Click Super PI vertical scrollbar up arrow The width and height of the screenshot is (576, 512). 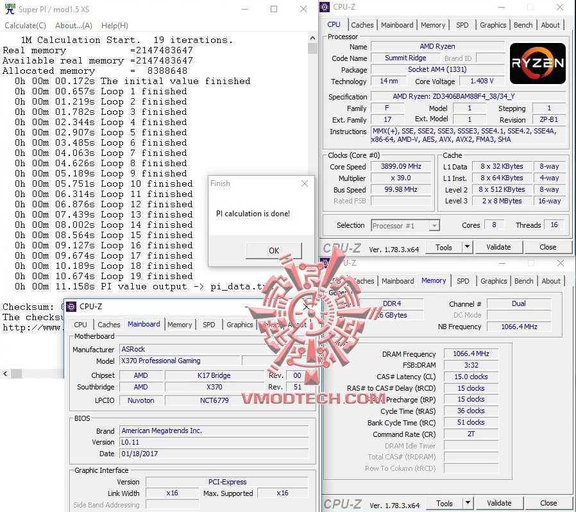312,37
